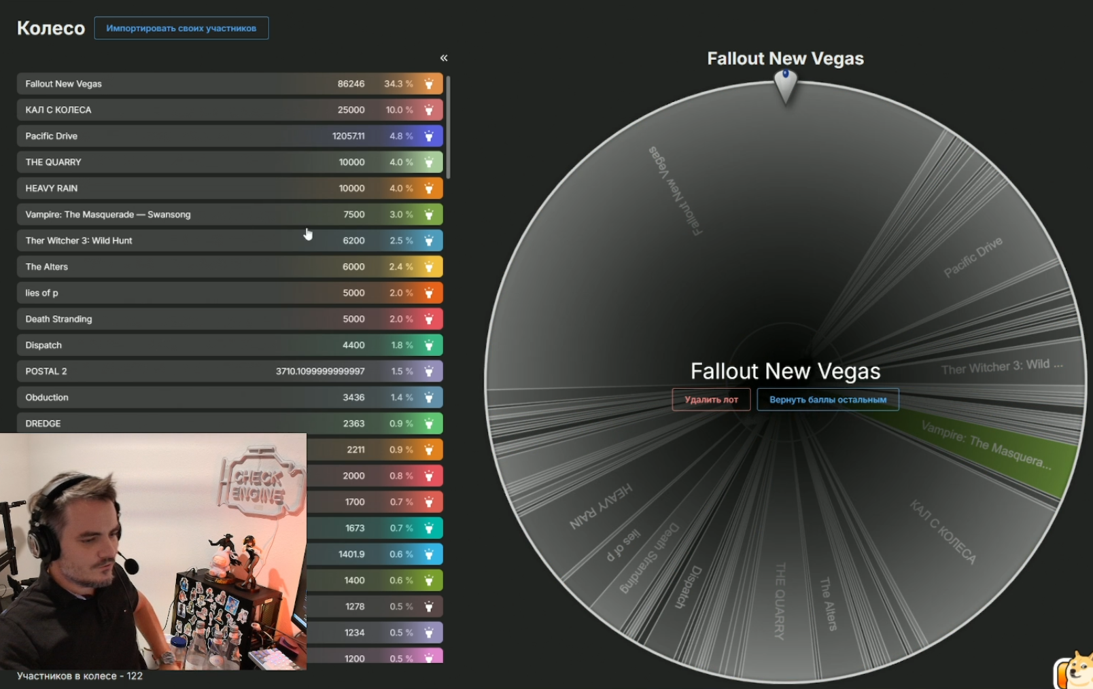1093x689 pixels.
Task: Click the Obduction name in the list
Action: 47,397
